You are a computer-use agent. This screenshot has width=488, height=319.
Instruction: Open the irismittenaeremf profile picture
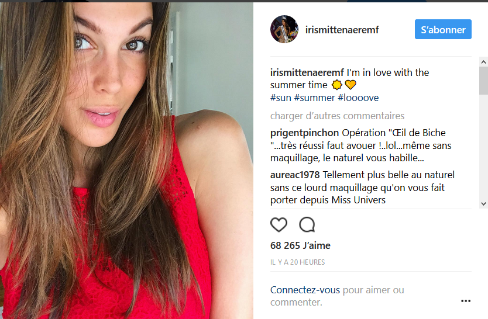[x=284, y=29]
